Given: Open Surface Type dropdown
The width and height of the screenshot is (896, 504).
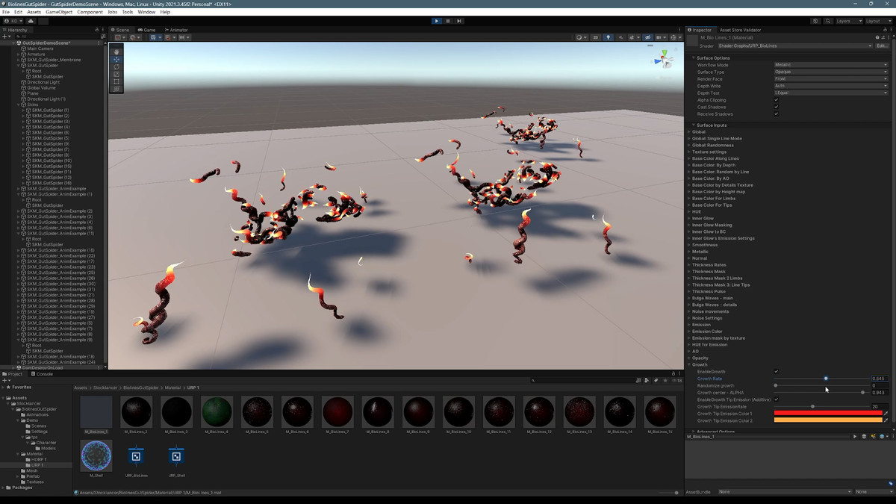Looking at the screenshot, I should click(x=831, y=72).
